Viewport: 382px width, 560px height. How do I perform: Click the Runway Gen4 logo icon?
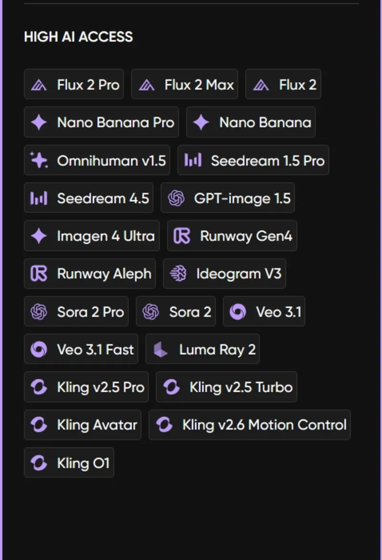[x=182, y=236]
